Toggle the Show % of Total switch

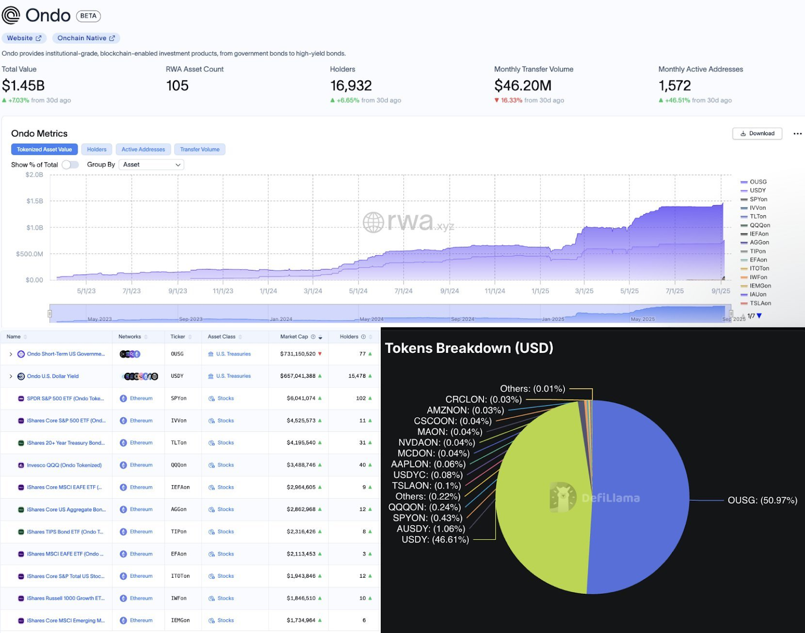click(70, 164)
